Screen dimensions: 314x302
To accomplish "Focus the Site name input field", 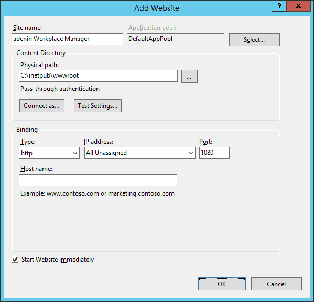I will [67, 39].
